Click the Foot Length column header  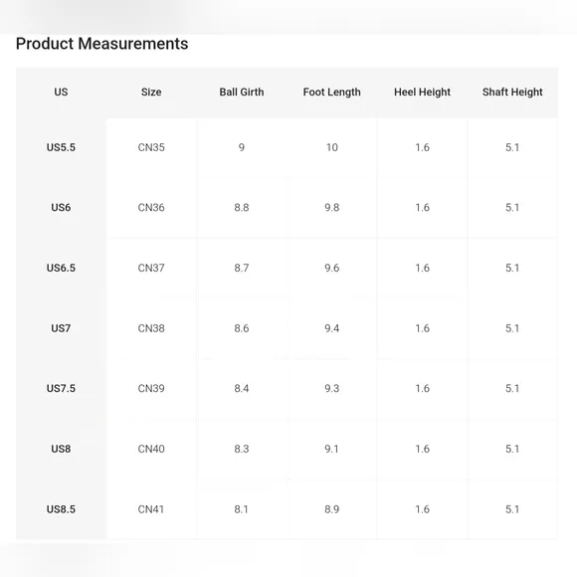331,92
